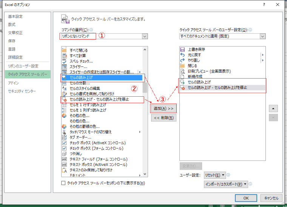Click the 印刷プレビュー magnifier icon

click(x=182, y=71)
